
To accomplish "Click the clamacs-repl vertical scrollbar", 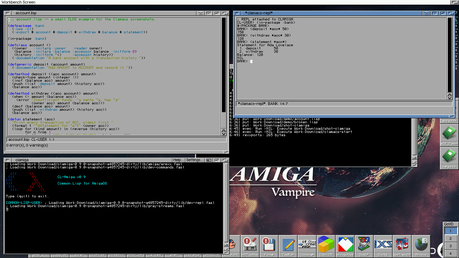I will [450, 54].
